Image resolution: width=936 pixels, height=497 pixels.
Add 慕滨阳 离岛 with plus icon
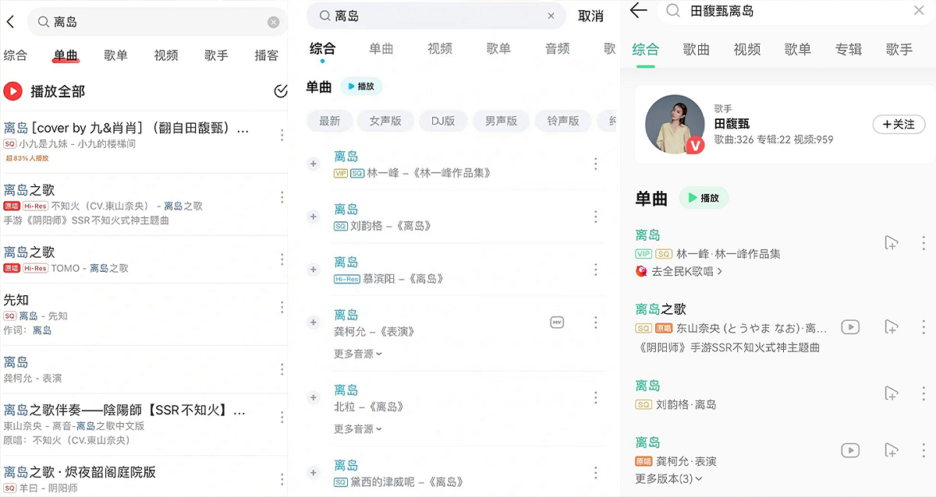[314, 270]
